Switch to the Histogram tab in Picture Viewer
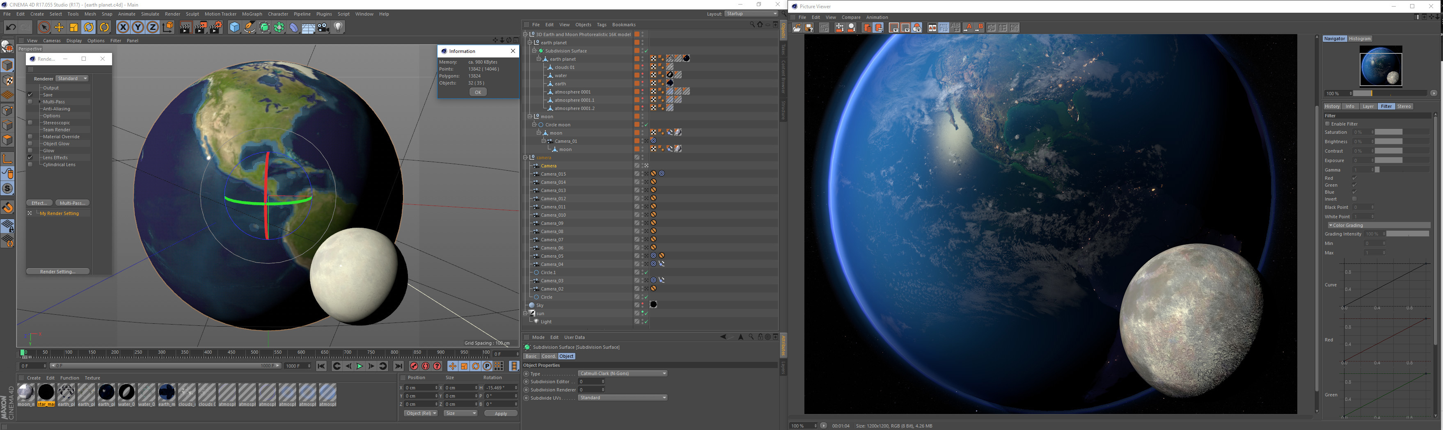Image resolution: width=1443 pixels, height=430 pixels. tap(1360, 39)
